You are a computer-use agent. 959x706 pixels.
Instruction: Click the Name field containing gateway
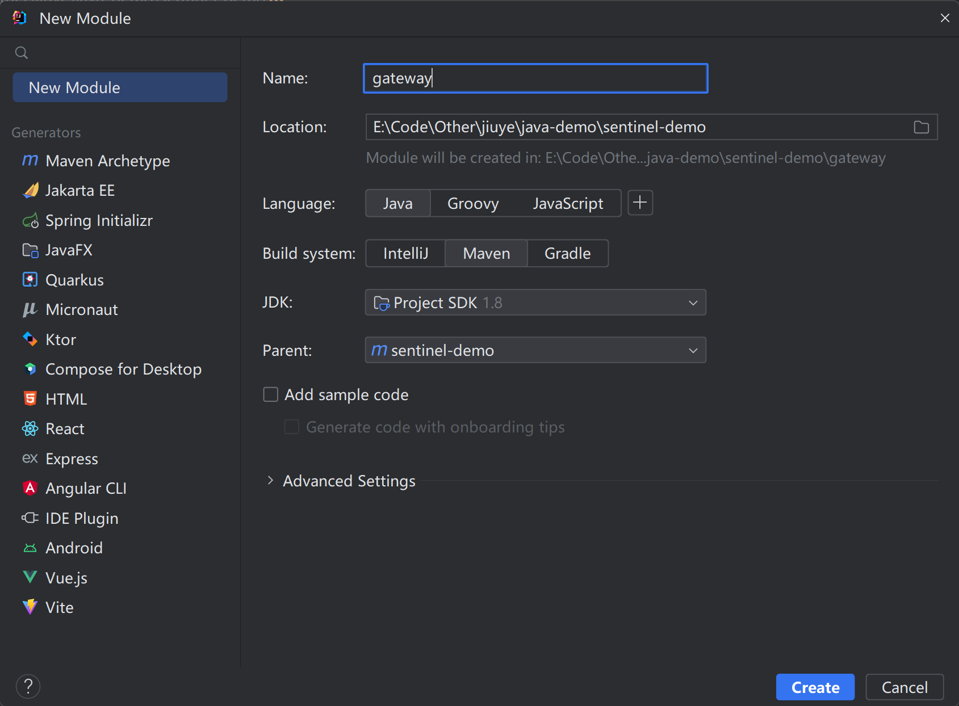(x=535, y=78)
